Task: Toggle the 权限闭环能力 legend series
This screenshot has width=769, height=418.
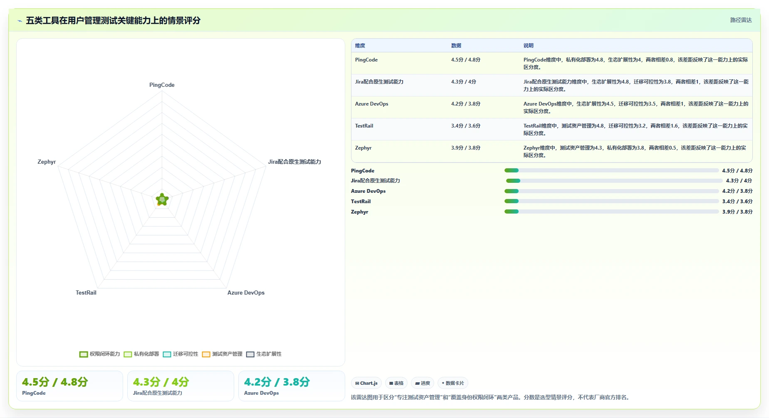Action: (99, 354)
